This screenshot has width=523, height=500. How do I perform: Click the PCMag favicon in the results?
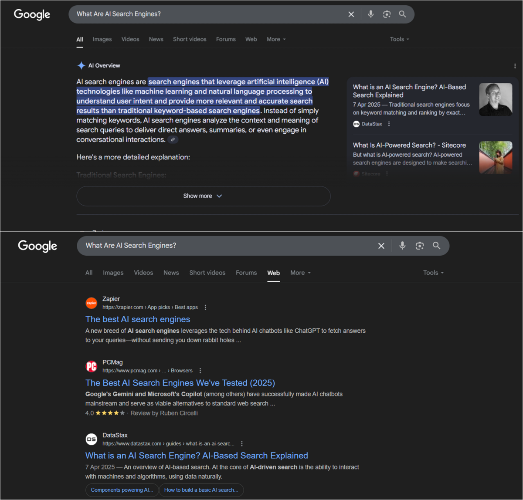click(x=92, y=366)
